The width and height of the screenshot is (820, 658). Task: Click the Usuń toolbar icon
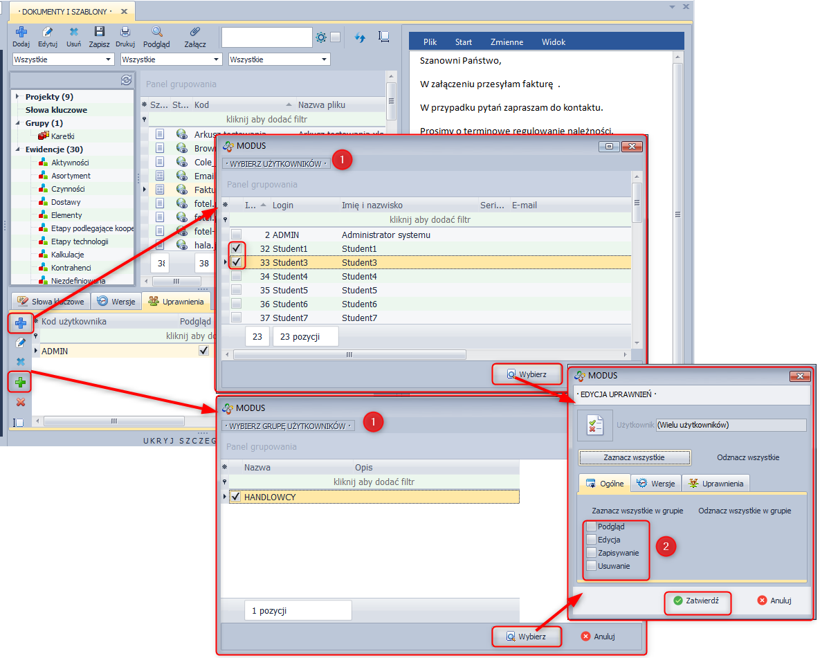[x=74, y=33]
